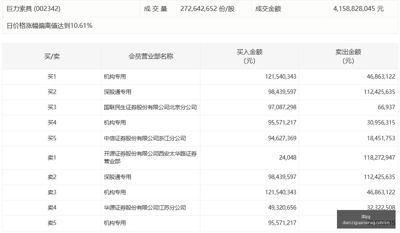
Task: Select sell amount 32,322,508
Action: [381, 208]
